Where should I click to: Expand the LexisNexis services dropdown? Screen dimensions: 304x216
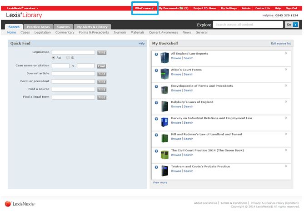[x=23, y=8]
